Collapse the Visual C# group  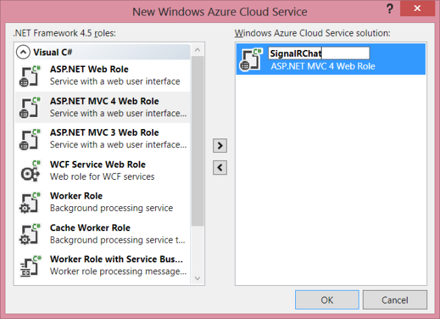pos(23,52)
